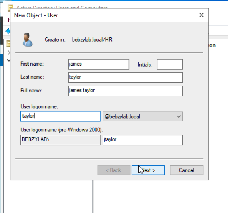
Task: Open the @bebzylab.local domain suffix dropdown
Action: click(x=143, y=116)
